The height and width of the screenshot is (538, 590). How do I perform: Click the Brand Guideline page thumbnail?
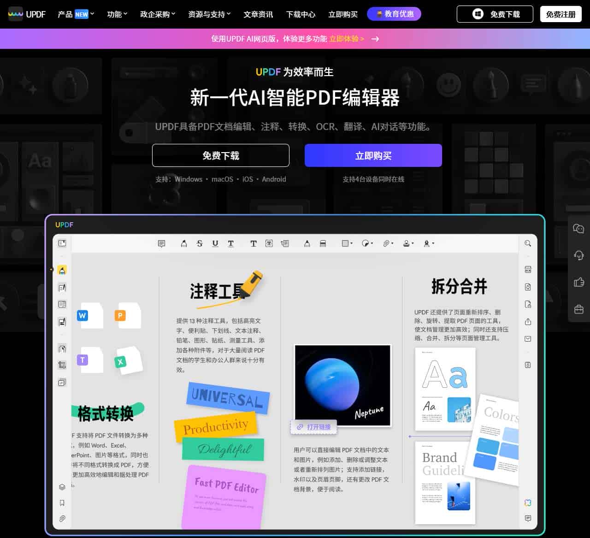445,483
